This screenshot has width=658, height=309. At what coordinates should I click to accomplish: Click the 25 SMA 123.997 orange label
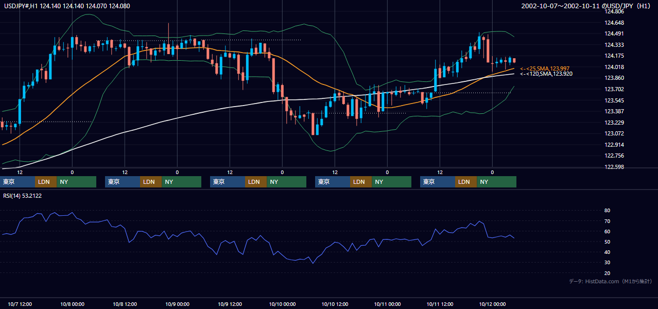click(x=545, y=68)
